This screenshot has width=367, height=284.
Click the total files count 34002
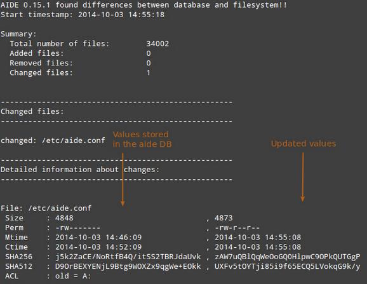pyautogui.click(x=157, y=44)
